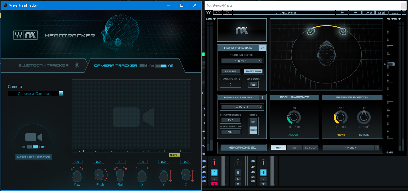Click the Tracking Rate value field
Viewport: 408px width, 191px height.
point(230,85)
